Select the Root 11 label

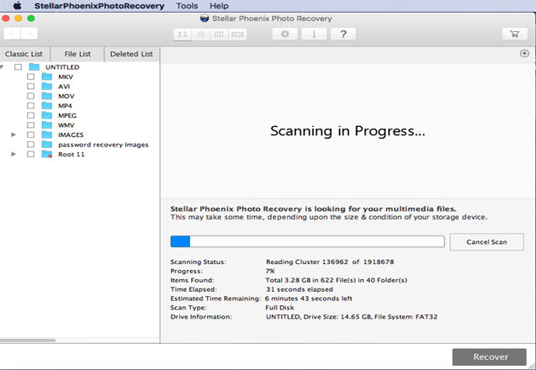point(71,155)
